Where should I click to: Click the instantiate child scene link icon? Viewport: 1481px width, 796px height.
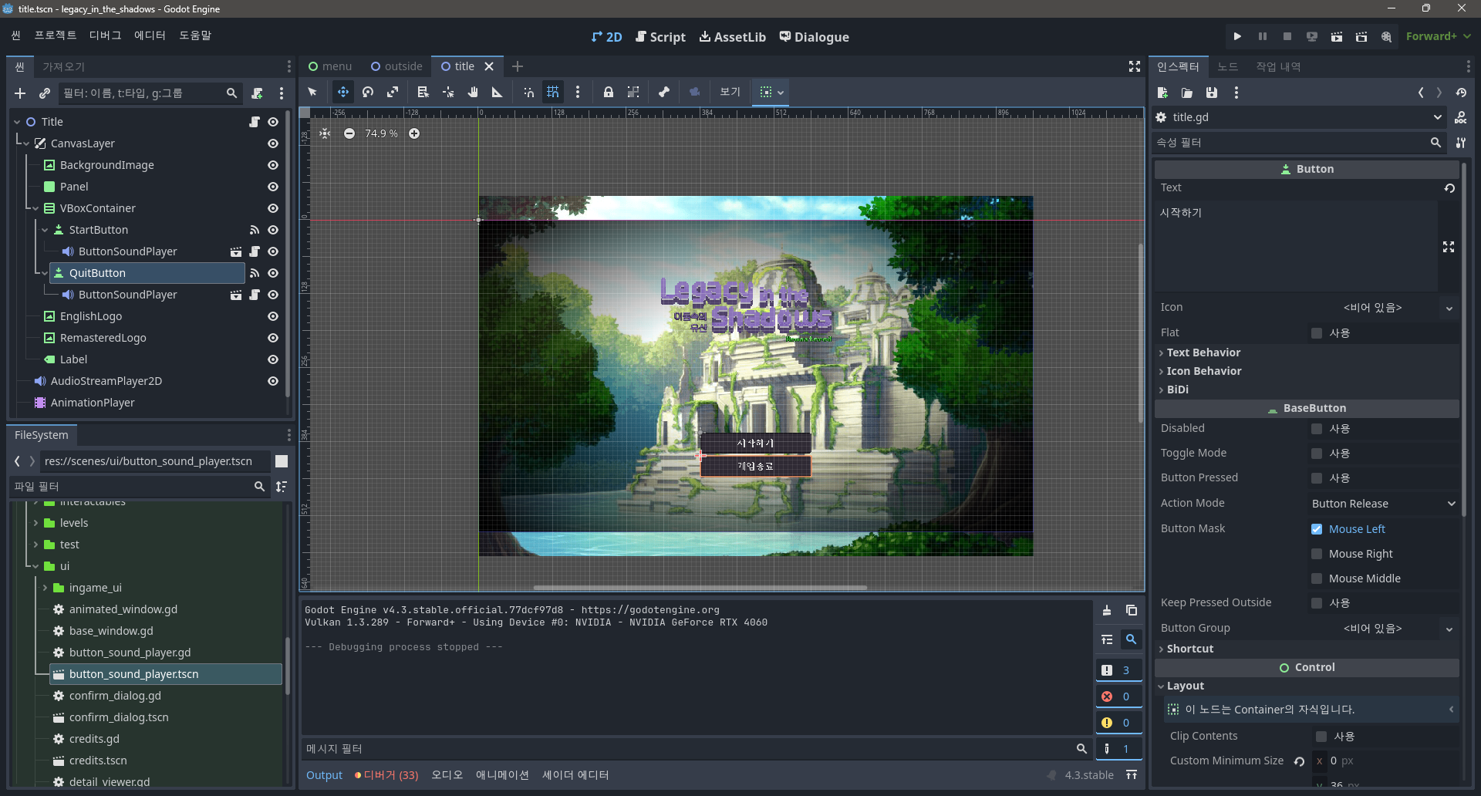point(45,93)
